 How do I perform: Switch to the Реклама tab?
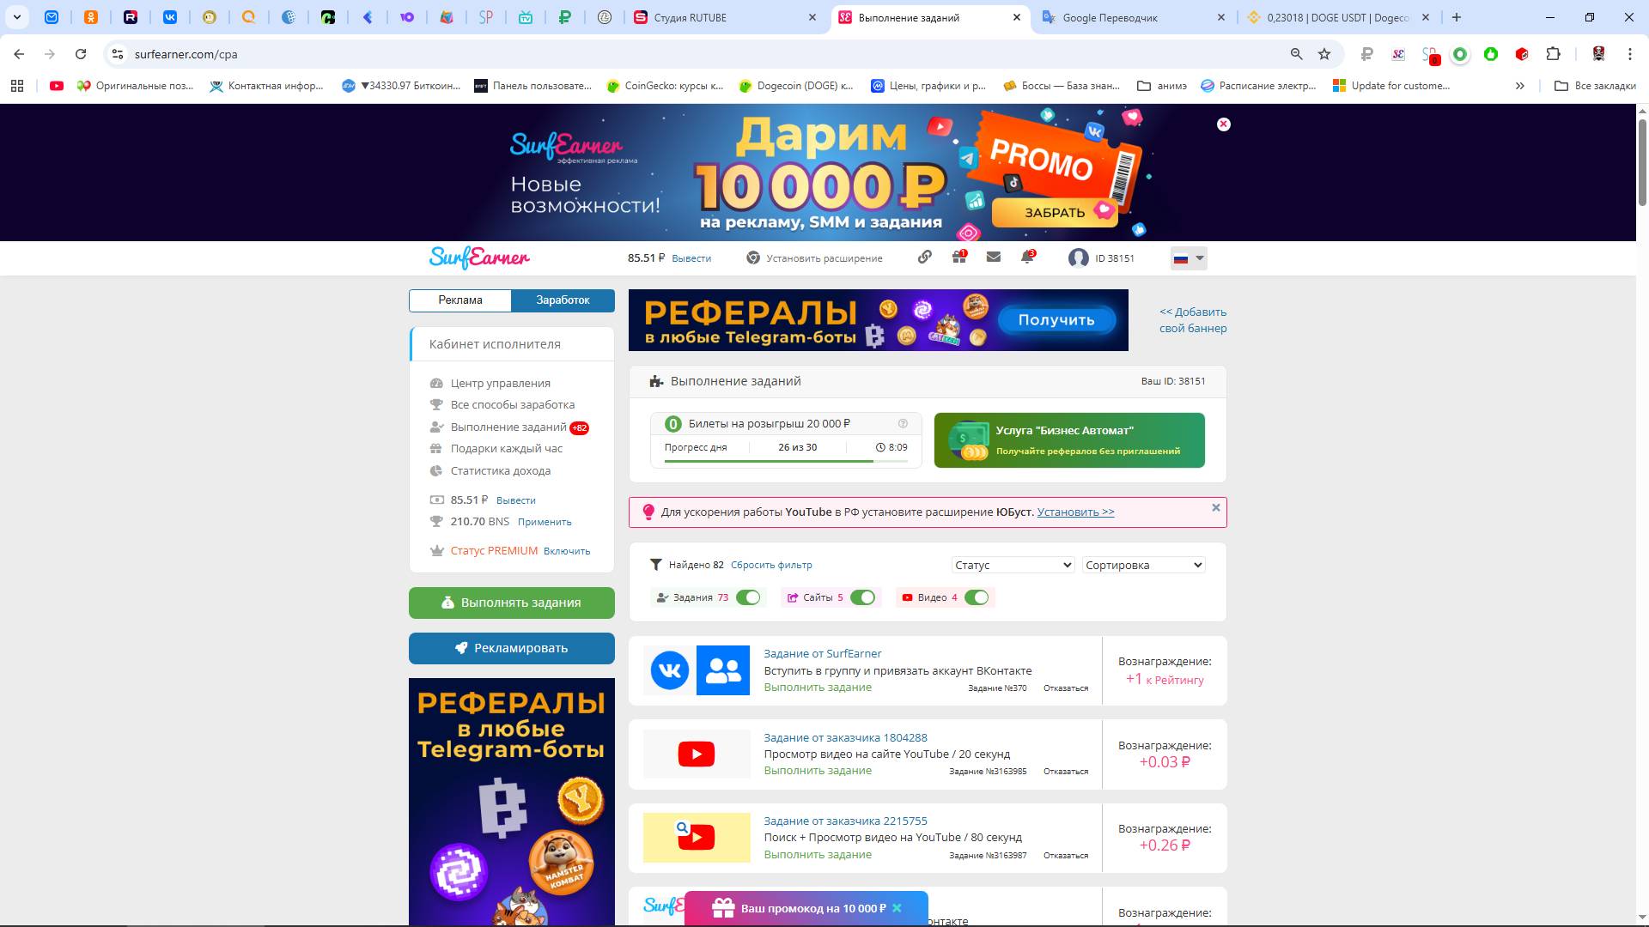460,300
